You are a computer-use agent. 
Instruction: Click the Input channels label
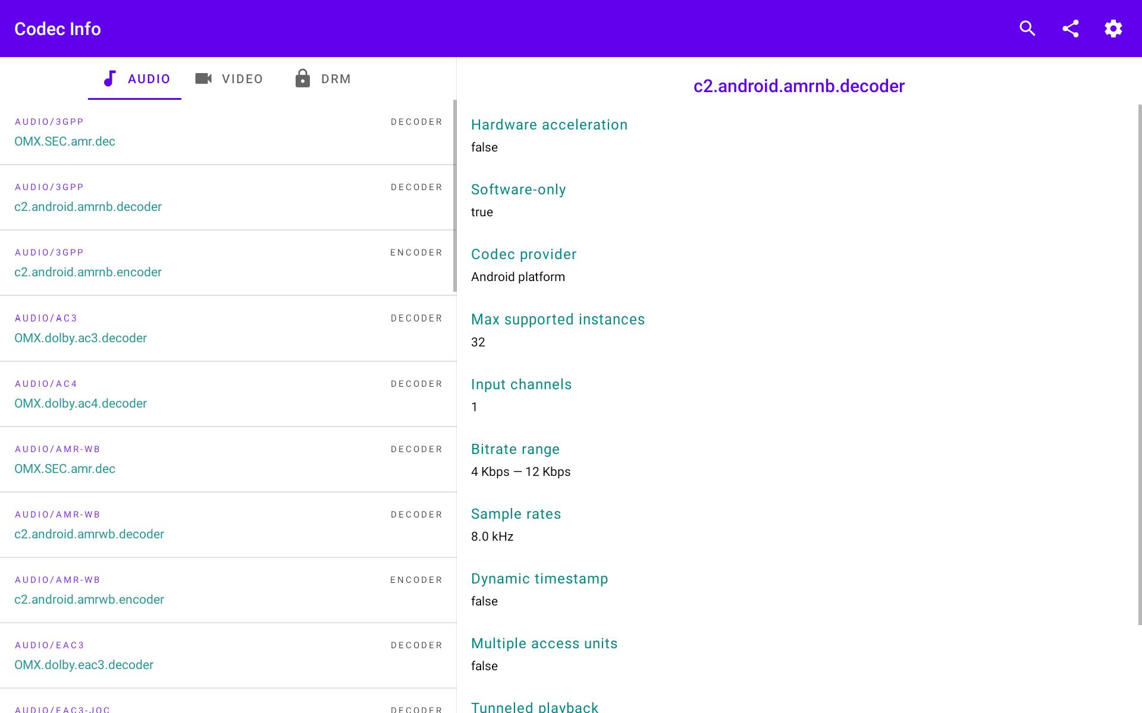pyautogui.click(x=521, y=384)
